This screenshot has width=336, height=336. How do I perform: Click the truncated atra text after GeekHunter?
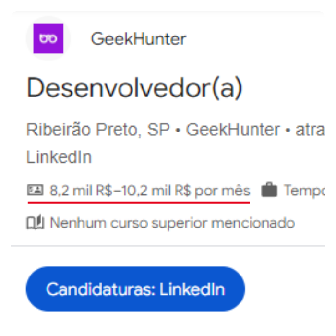[310, 130]
